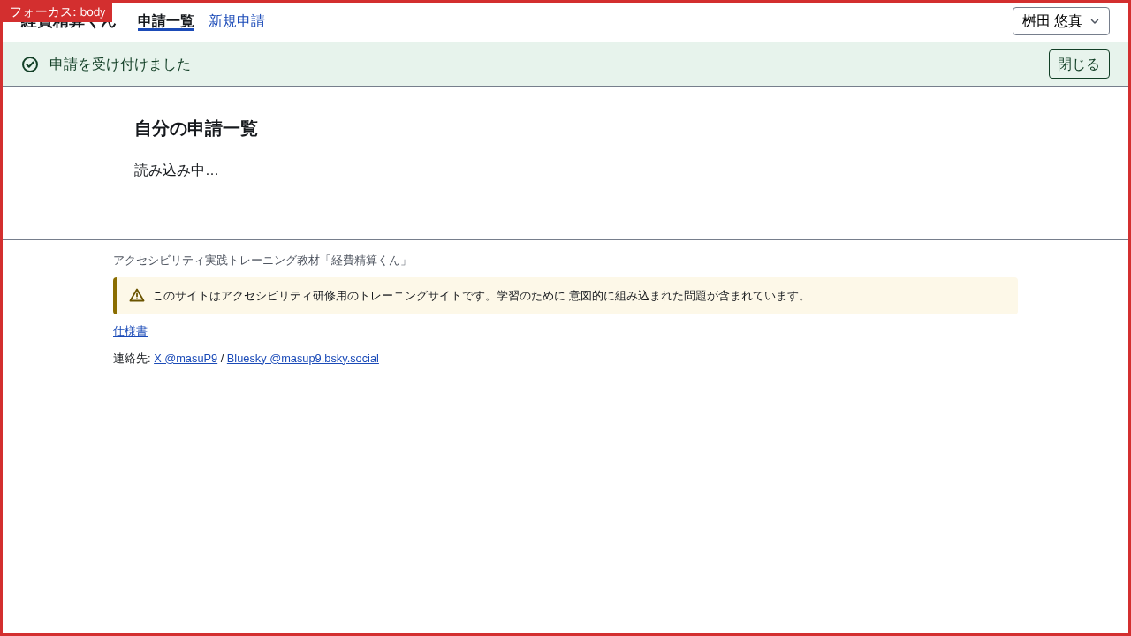Open the Bluesky @masup9.bsky.social link

[303, 359]
